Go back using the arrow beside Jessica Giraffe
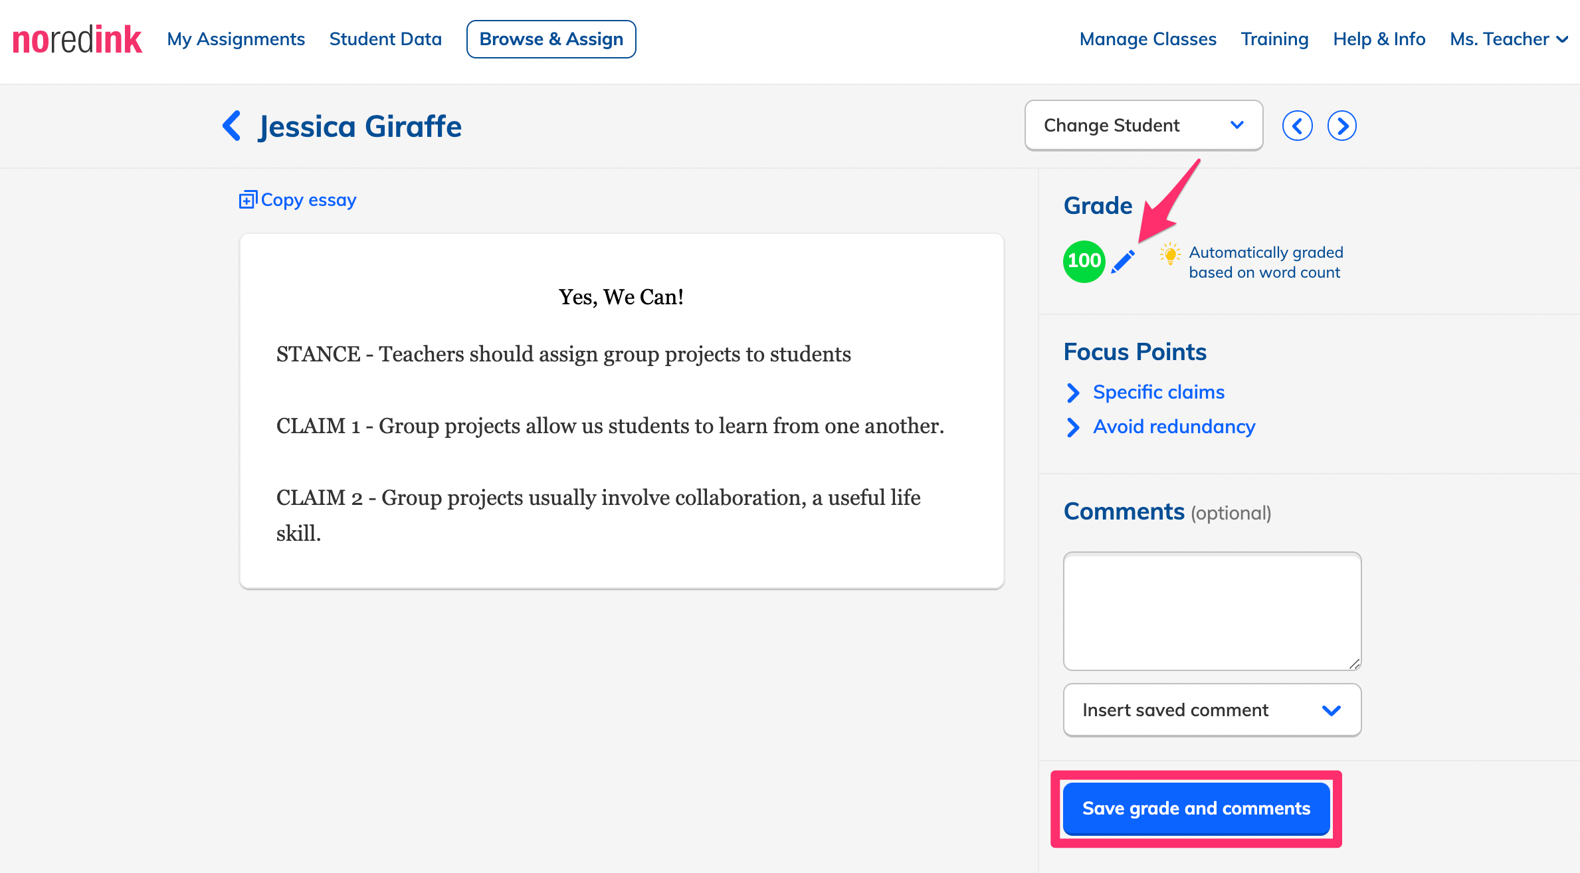The image size is (1580, 873). point(231,126)
